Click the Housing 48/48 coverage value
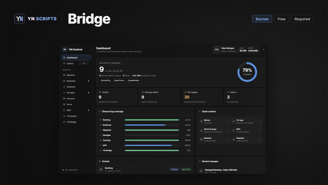This screenshot has width=328, height=185. click(188, 140)
